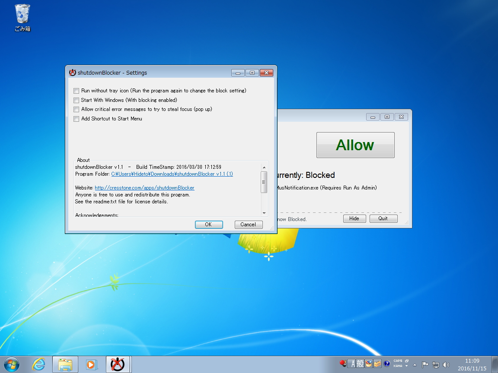Image resolution: width=498 pixels, height=373 pixels.
Task: Switch IME input mode 'A' button
Action: [352, 364]
